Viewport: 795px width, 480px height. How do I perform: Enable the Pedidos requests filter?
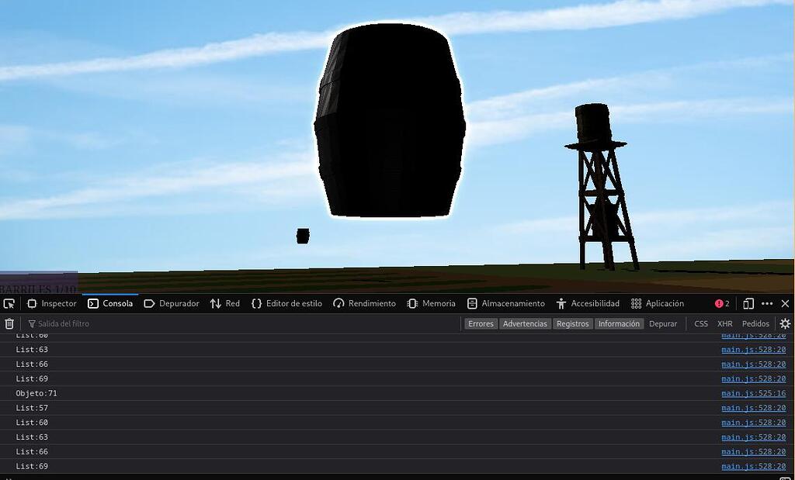[x=755, y=323]
